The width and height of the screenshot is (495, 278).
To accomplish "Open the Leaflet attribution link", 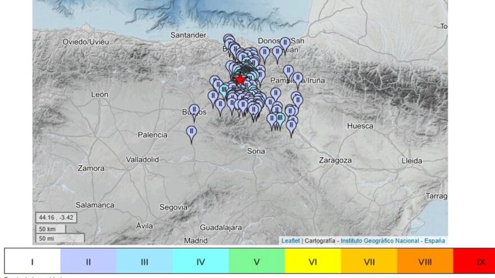I will coord(290,240).
